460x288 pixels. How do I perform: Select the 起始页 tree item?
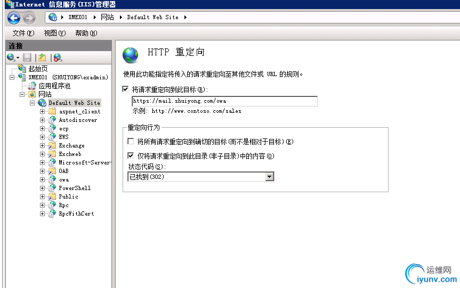[x=38, y=69]
